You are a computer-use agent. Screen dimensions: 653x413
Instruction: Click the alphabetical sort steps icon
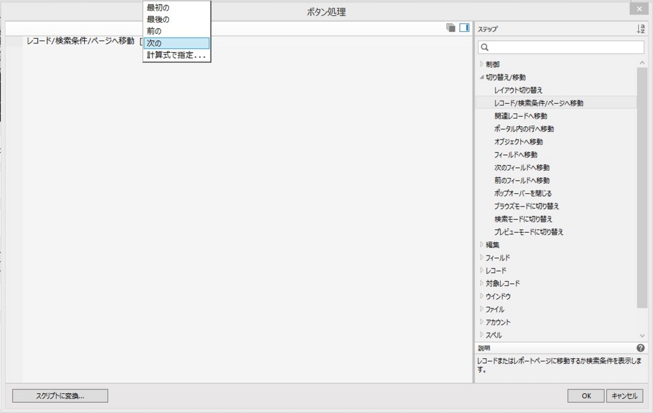point(640,29)
